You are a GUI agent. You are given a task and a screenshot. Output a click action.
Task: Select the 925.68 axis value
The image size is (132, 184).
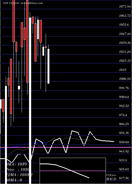124,169
